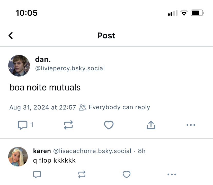Tap karen's display name
Viewport: 213px width, 185px height.
pyautogui.click(x=42, y=151)
